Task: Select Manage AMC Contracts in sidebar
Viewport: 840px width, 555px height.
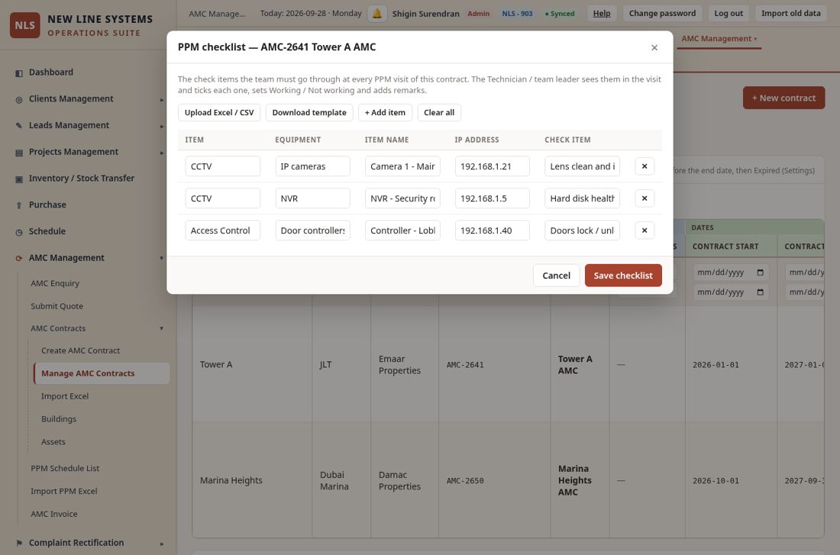Action: pyautogui.click(x=102, y=373)
